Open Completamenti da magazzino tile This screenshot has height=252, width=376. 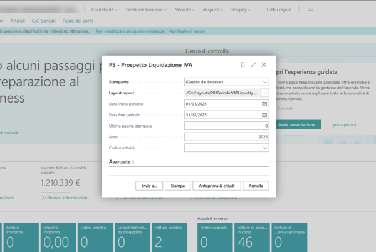(x=132, y=238)
